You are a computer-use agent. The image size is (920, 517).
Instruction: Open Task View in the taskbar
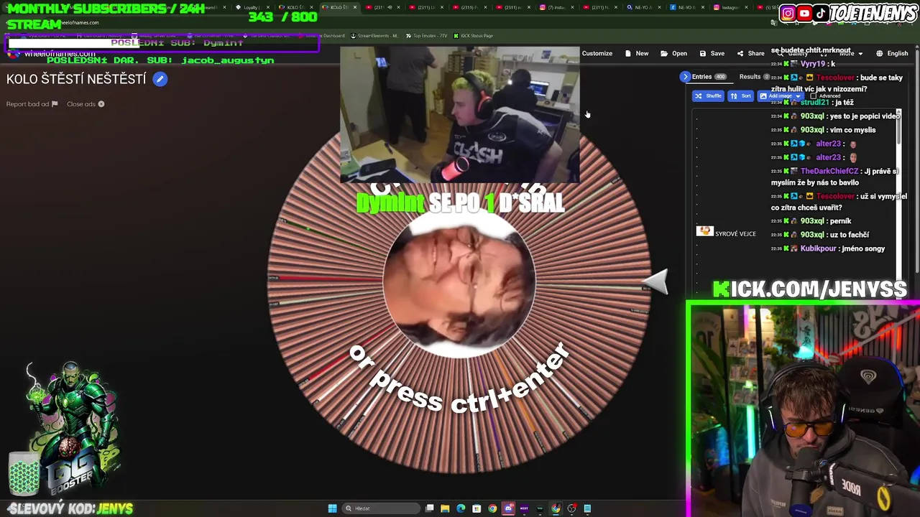coord(429,508)
